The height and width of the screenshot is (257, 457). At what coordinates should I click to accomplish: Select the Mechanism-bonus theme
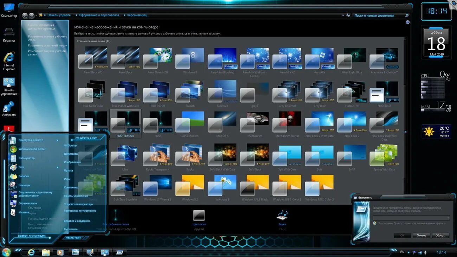tap(287, 123)
